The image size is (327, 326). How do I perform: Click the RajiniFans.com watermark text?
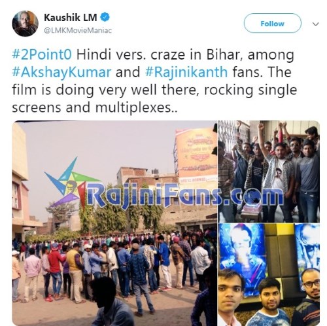pos(185,195)
